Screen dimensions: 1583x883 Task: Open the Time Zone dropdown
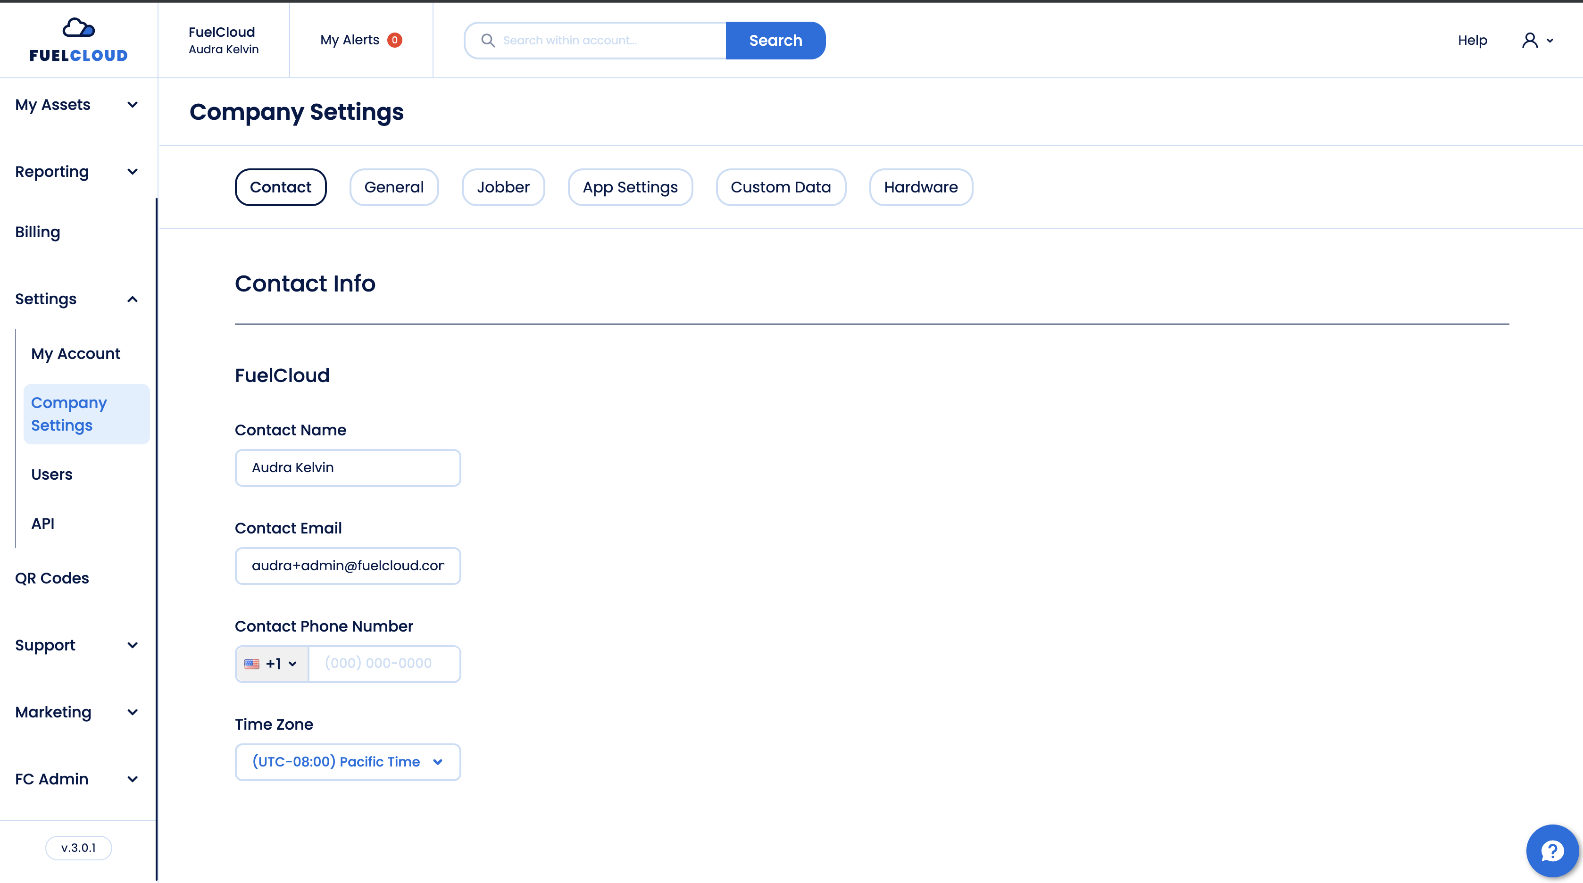click(x=348, y=762)
